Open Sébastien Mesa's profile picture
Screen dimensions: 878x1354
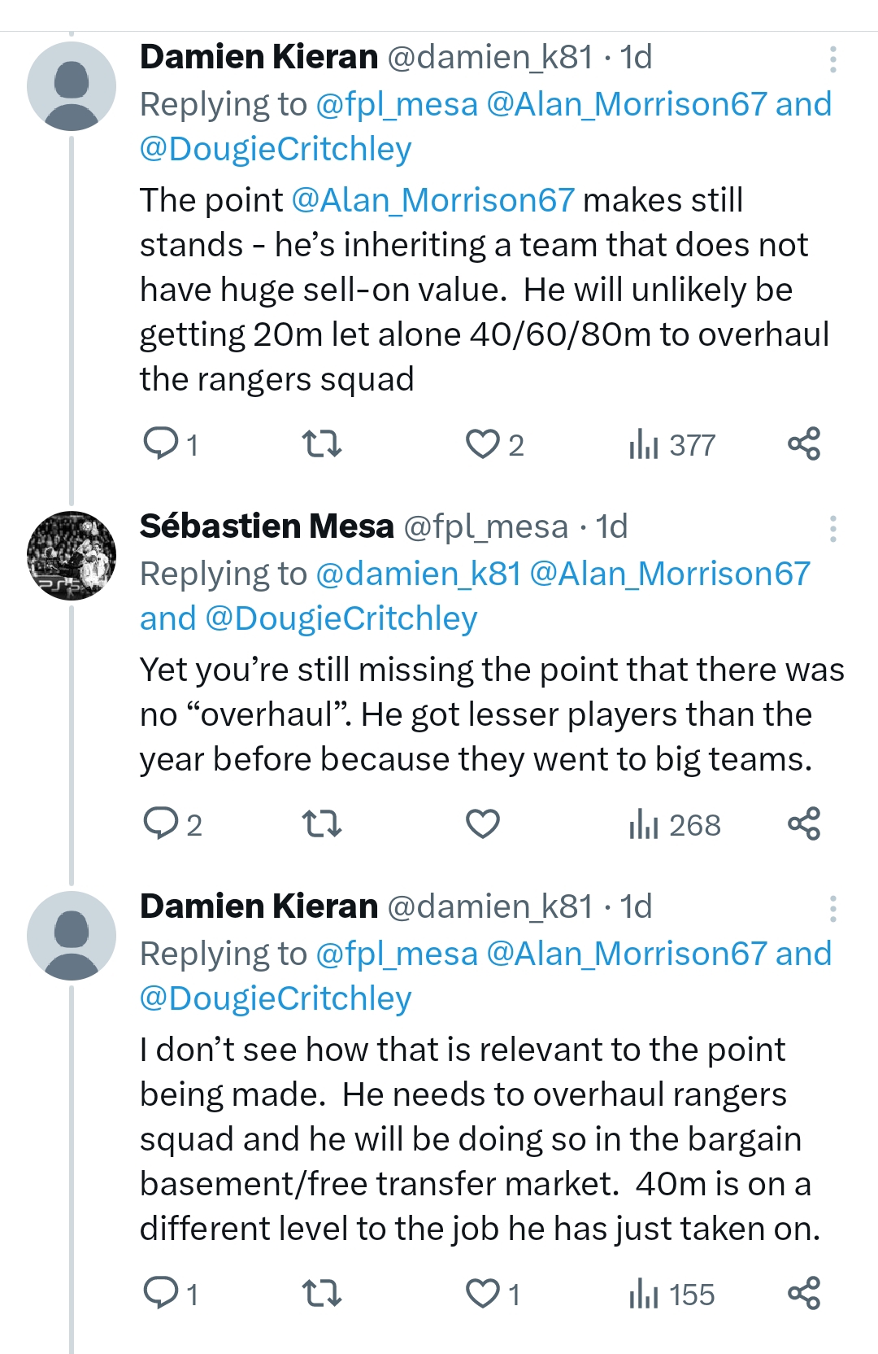click(x=72, y=556)
